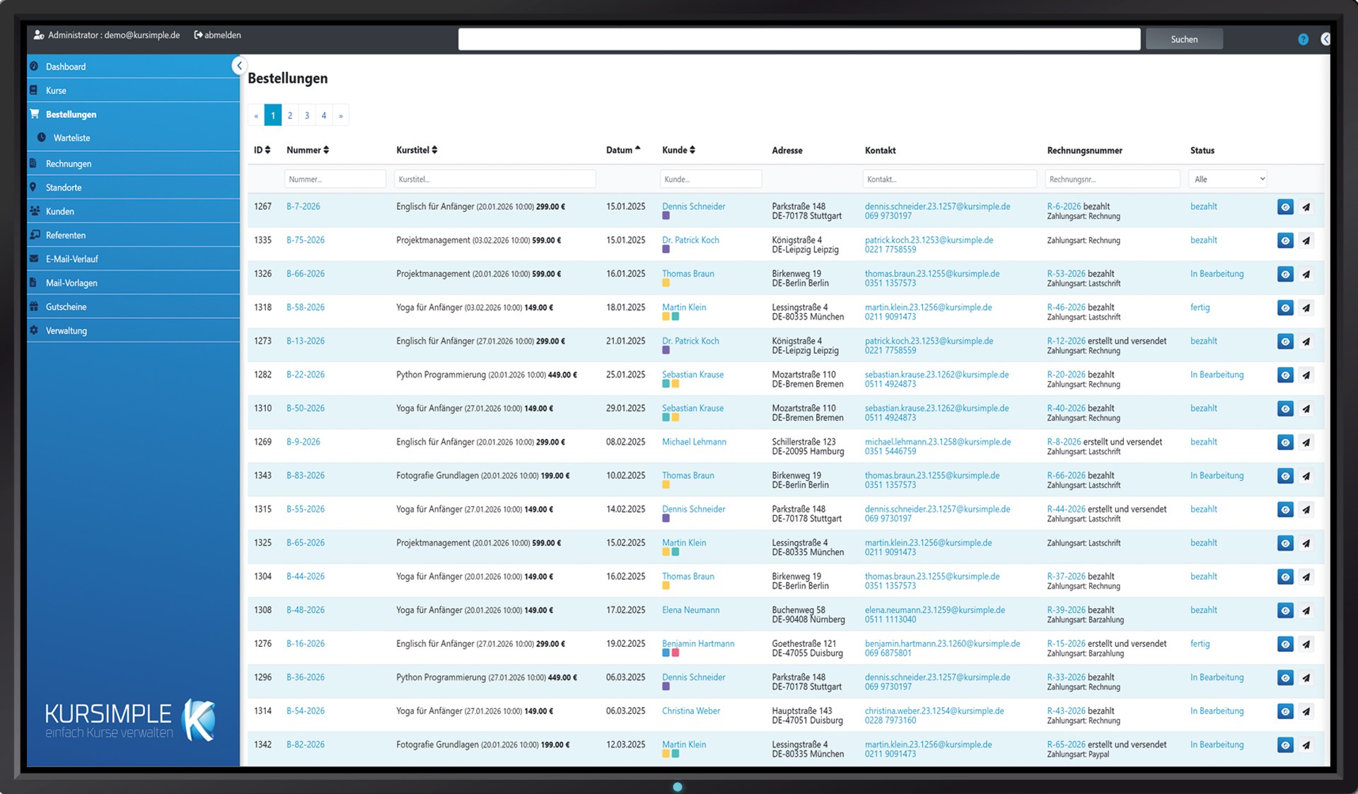Collapse the sidebar with chevron button
Viewport: 1358px width, 794px height.
coord(239,66)
